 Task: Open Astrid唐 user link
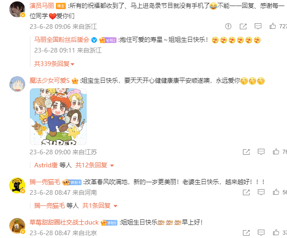(46, 165)
